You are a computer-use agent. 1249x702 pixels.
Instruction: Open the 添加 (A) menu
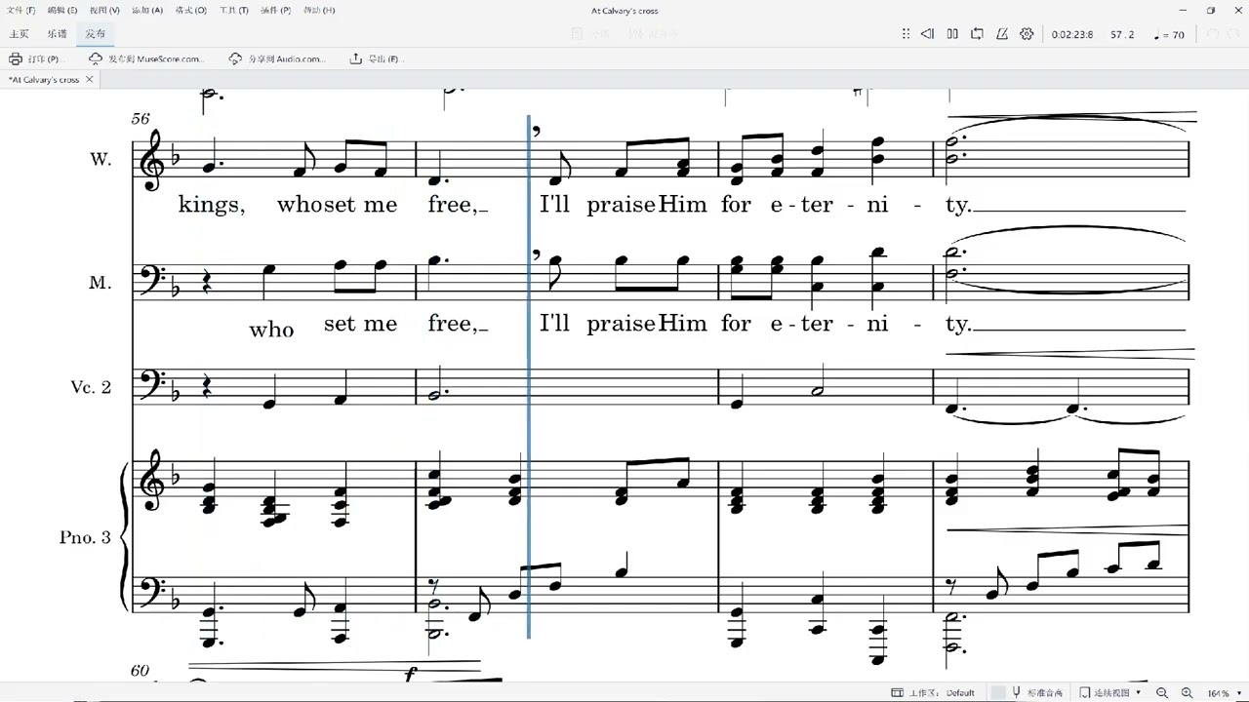(146, 10)
